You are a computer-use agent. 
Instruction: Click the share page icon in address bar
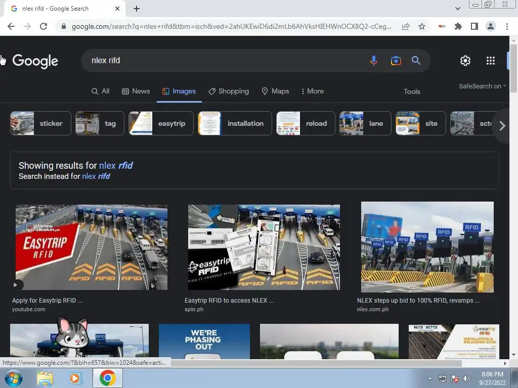pos(406,26)
